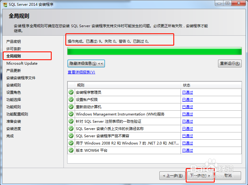Click green check icon for WMI服务 rule

71,114
